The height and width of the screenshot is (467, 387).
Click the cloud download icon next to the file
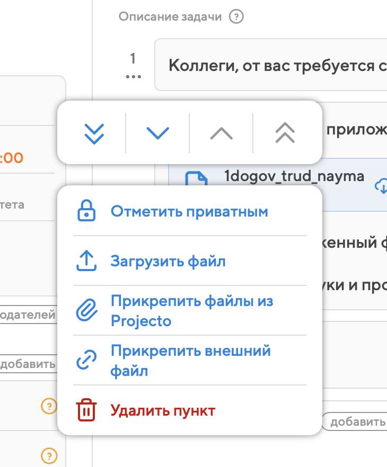[x=381, y=185]
